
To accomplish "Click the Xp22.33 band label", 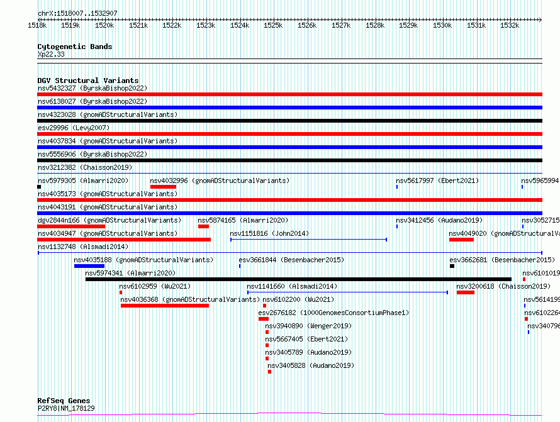I will [51, 54].
